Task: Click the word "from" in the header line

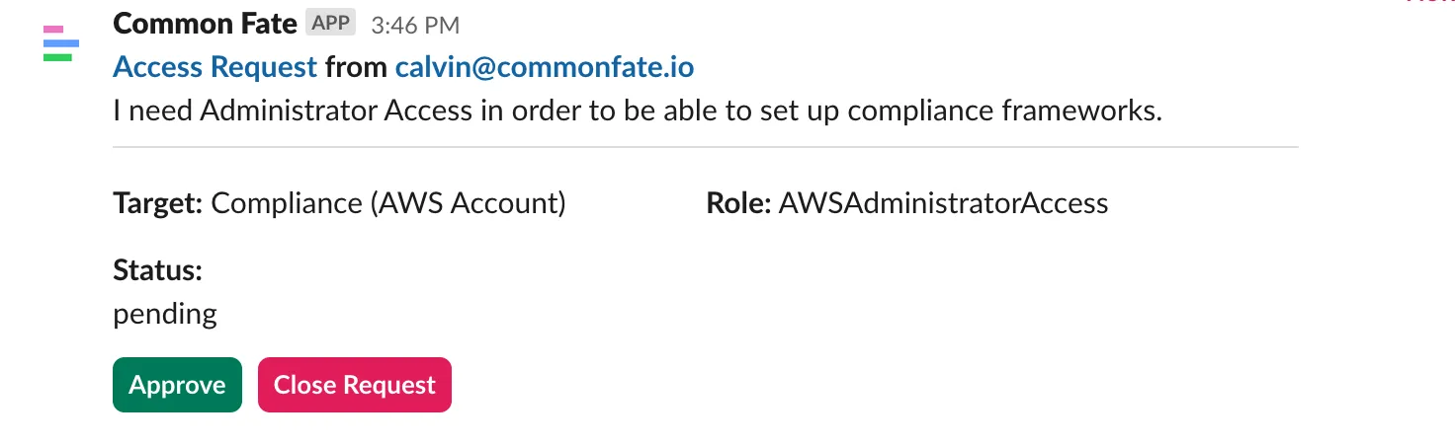Action: coord(356,67)
